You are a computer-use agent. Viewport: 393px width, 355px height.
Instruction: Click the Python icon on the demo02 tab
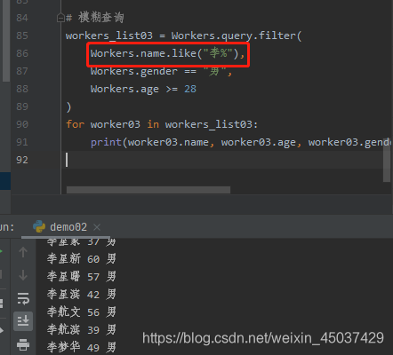pos(39,226)
